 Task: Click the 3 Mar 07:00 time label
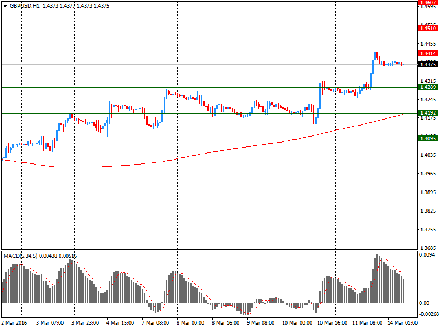tap(50, 323)
